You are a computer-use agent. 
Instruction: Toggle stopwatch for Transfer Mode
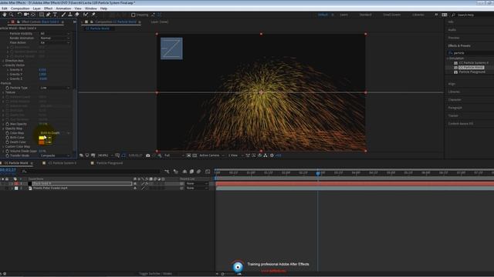click(7, 155)
